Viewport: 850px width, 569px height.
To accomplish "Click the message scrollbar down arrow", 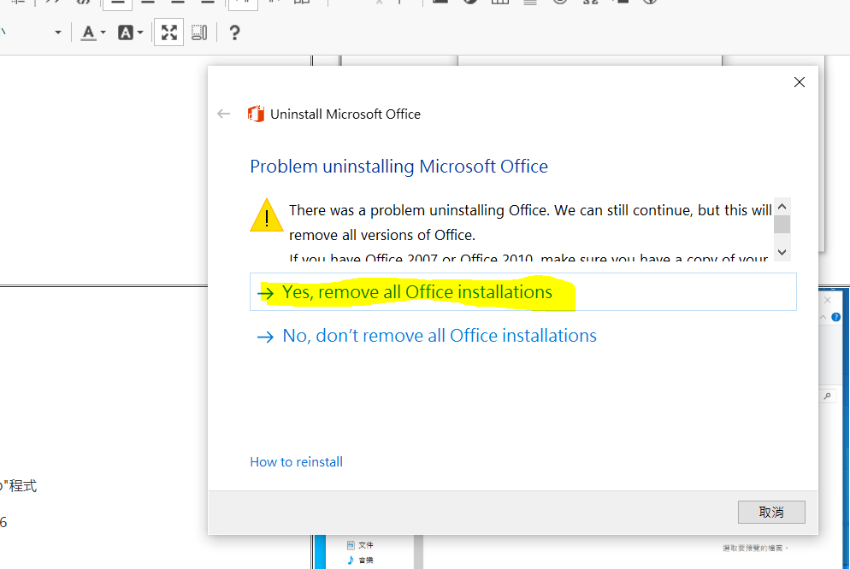I will 782,252.
